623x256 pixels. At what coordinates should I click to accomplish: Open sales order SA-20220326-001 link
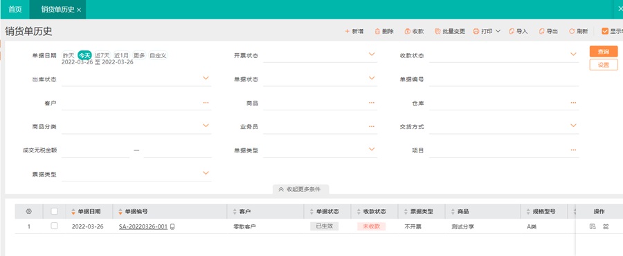click(x=143, y=227)
